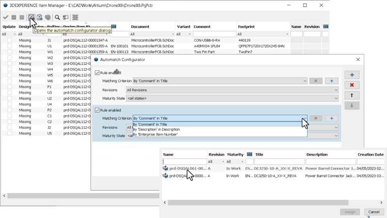Sort by Title column in results panel
The image size is (387, 218).
[259, 154]
